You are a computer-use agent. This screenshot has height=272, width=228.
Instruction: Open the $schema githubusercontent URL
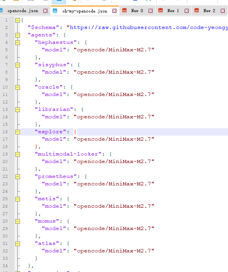point(149,27)
